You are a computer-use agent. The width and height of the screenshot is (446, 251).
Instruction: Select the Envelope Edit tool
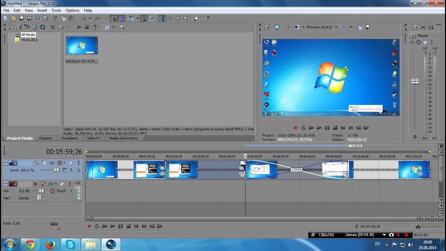pos(170,18)
